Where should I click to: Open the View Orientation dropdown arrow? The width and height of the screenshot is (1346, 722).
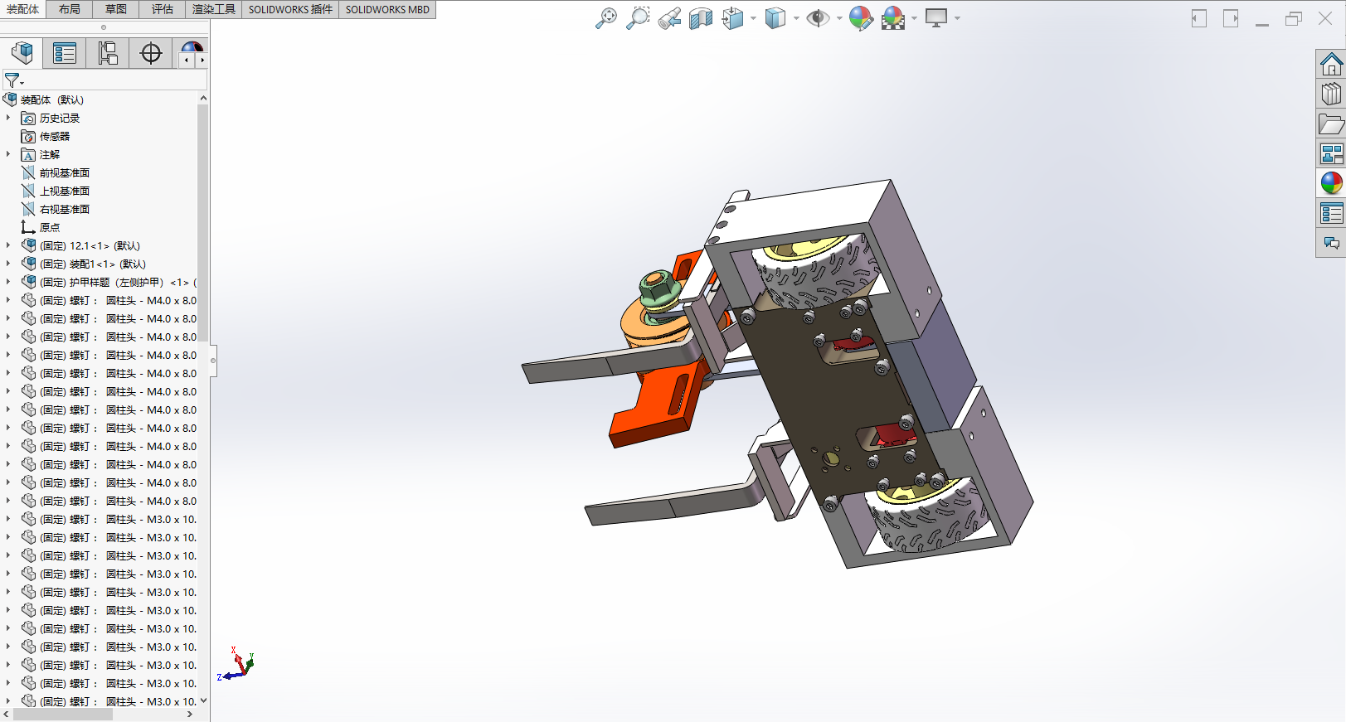click(753, 18)
